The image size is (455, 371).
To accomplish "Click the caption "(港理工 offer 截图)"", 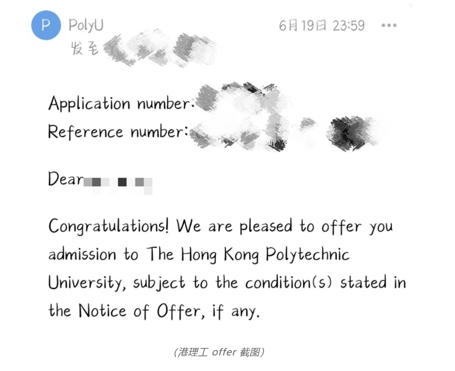I will click(x=219, y=352).
